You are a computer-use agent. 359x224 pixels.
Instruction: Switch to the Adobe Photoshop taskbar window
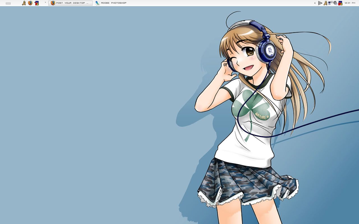click(111, 3)
